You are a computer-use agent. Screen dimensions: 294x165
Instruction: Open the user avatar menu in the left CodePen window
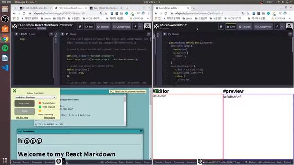(x=147, y=27)
